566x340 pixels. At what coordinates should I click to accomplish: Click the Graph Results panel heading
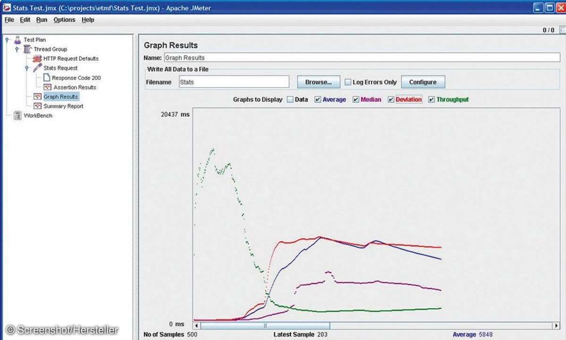coord(171,45)
